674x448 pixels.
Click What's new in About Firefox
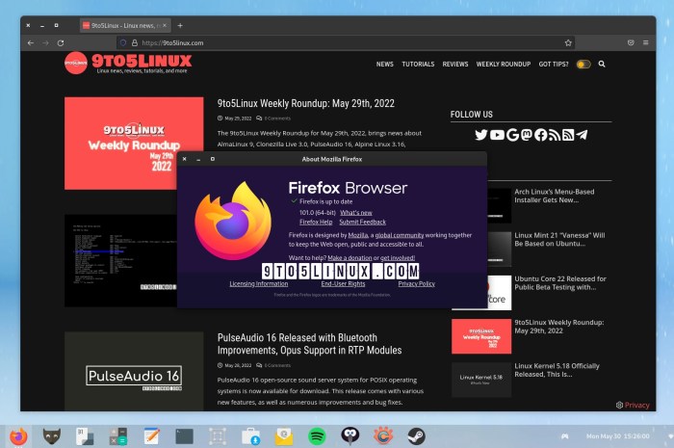[356, 212]
